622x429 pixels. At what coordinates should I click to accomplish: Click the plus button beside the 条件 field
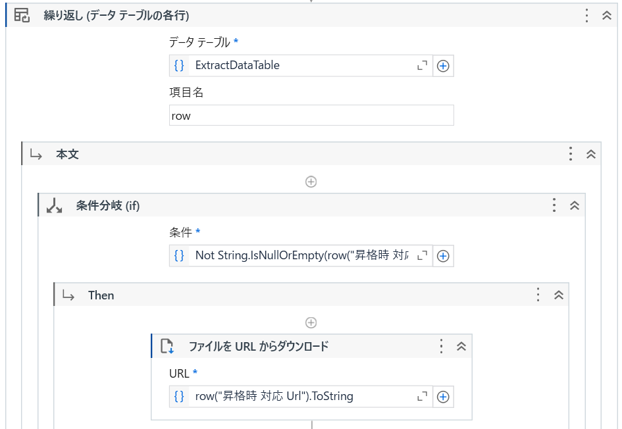coord(443,256)
